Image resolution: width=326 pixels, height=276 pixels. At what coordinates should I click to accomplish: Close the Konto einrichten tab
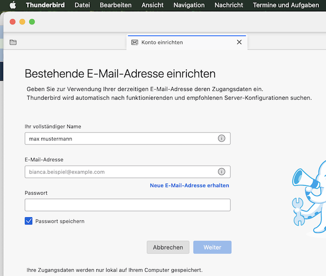(x=239, y=42)
